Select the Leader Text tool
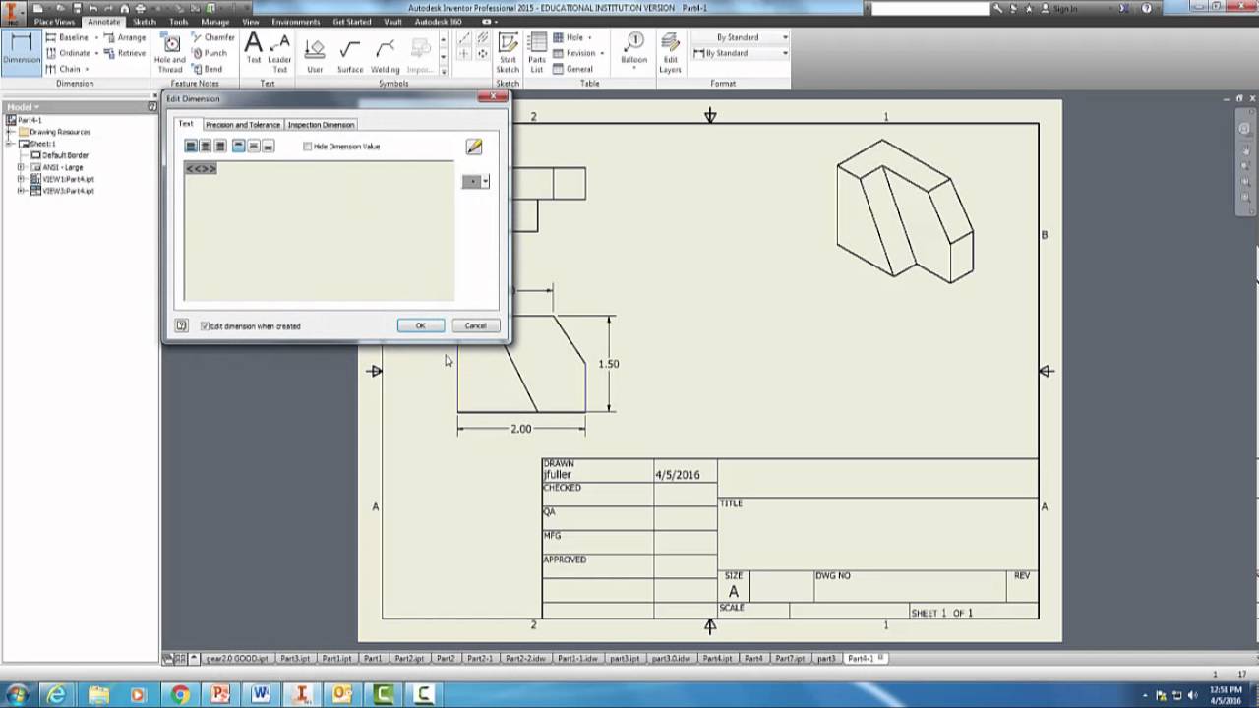1259x708 pixels. [280, 53]
